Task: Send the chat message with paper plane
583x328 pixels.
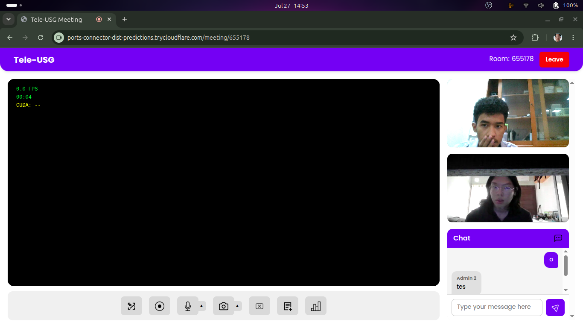Action: [555, 307]
